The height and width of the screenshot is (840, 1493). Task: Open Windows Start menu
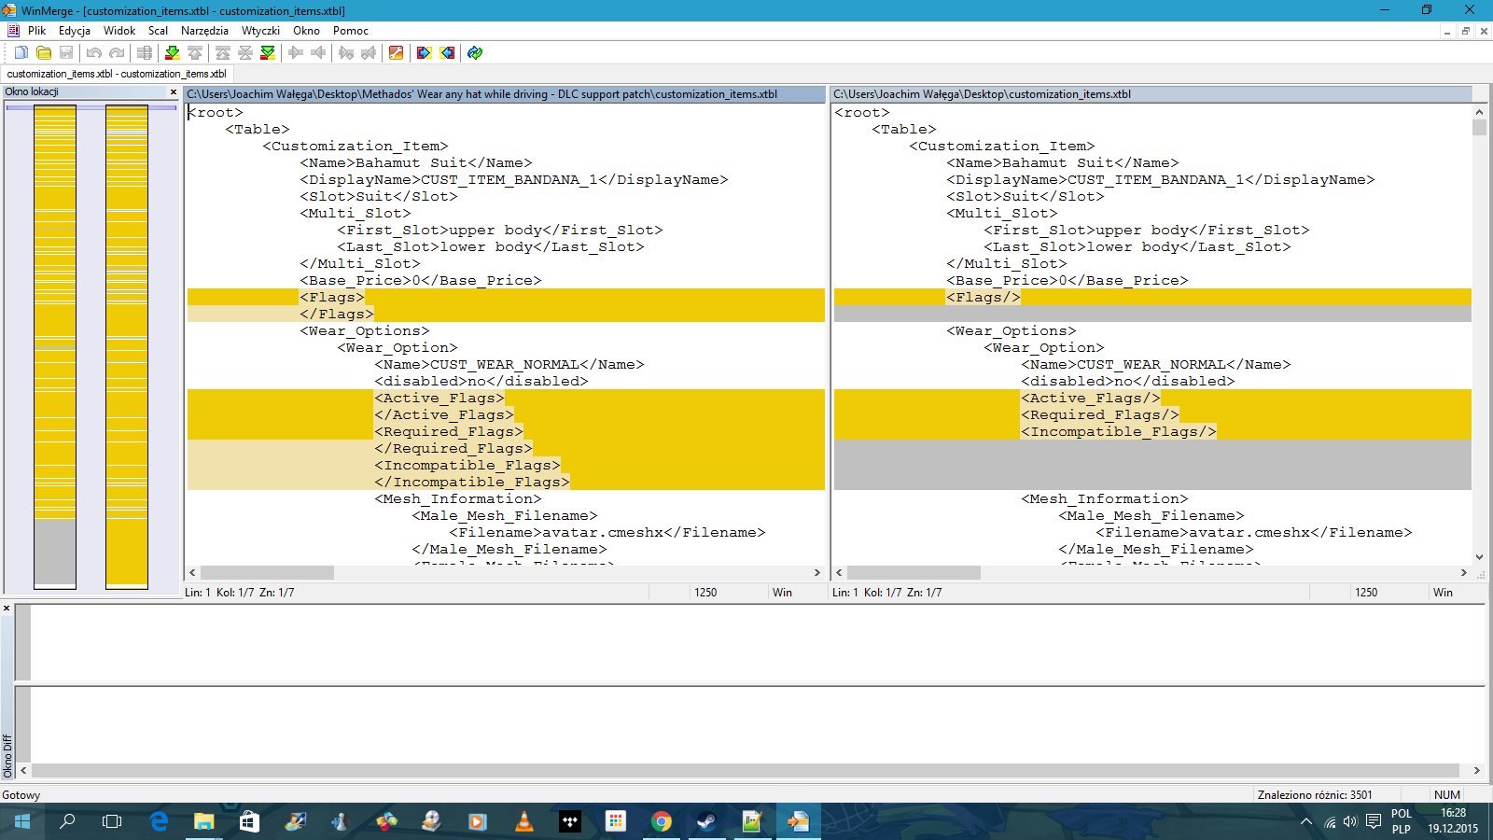tap(22, 821)
